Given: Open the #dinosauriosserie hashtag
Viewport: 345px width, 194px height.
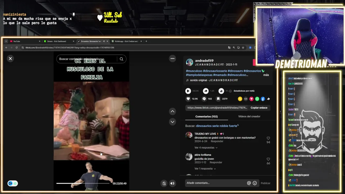Looking at the screenshot, I should (215, 71).
